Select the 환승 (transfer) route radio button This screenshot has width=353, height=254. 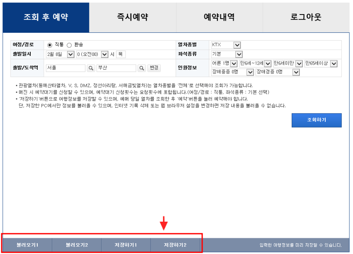point(68,45)
